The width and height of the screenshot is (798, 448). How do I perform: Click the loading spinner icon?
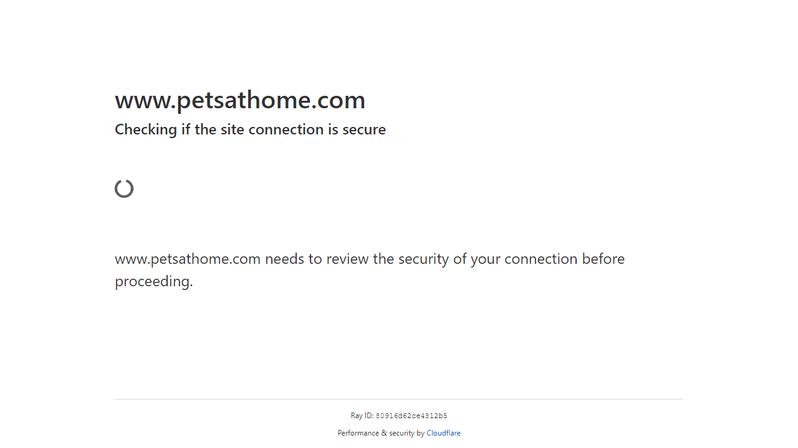point(124,189)
